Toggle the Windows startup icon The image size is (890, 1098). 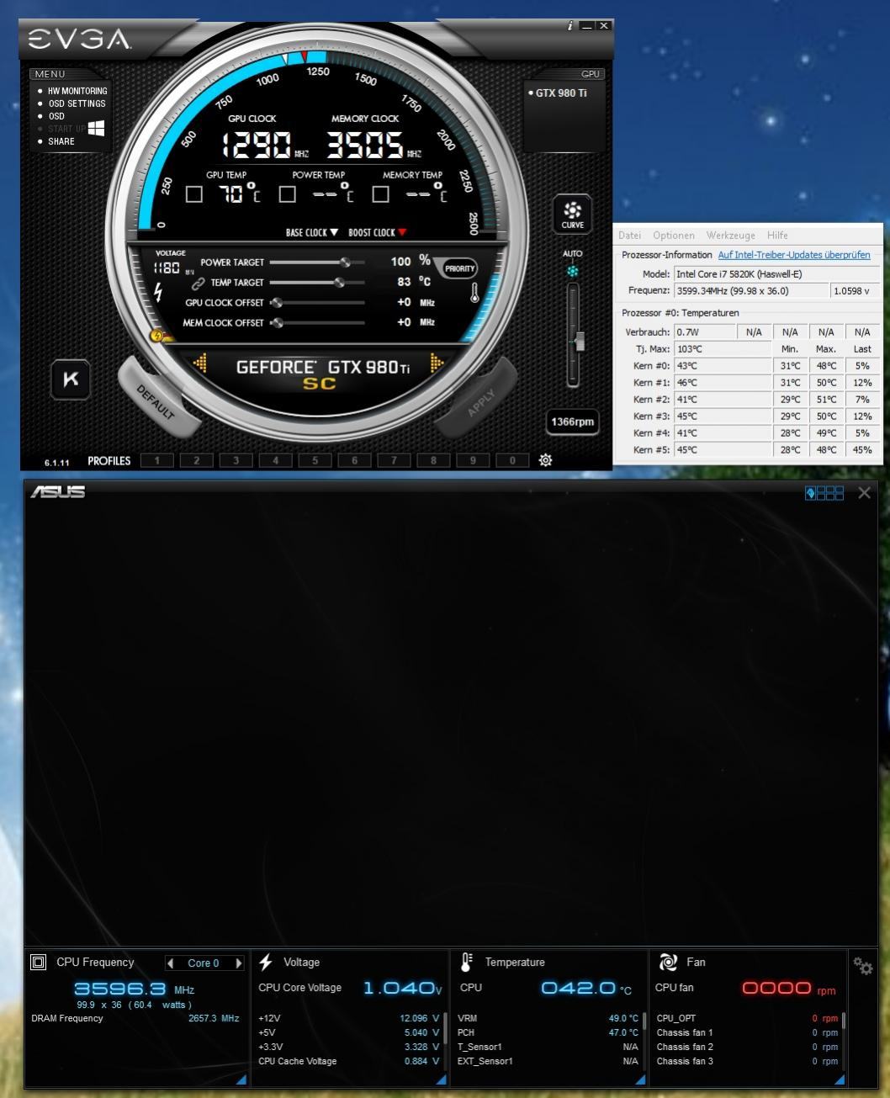point(97,128)
